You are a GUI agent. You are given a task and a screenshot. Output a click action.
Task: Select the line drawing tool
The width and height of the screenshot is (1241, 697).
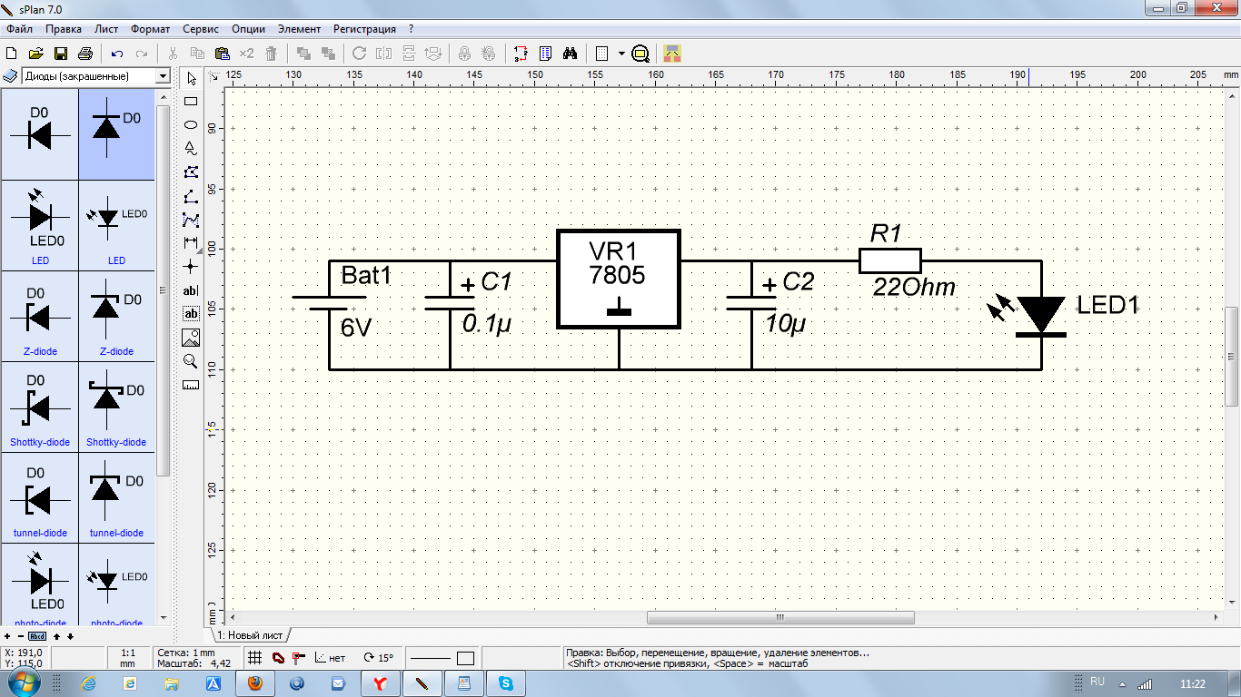(x=191, y=195)
